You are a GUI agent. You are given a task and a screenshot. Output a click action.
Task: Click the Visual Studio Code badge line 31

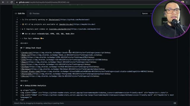(87, 71)
